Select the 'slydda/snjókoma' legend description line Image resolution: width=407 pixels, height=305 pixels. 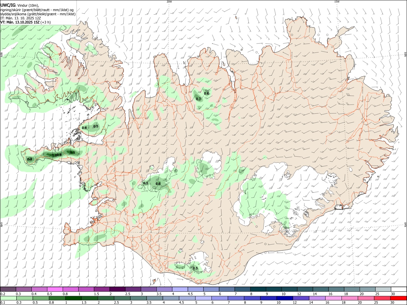(x=38, y=14)
